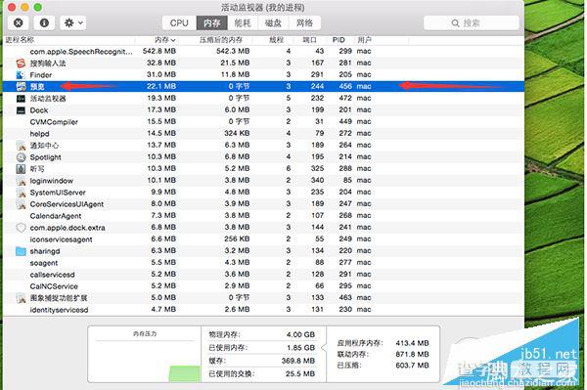The width and height of the screenshot is (587, 390).
Task: Click the 内存压力 graph panel
Action: (x=145, y=354)
